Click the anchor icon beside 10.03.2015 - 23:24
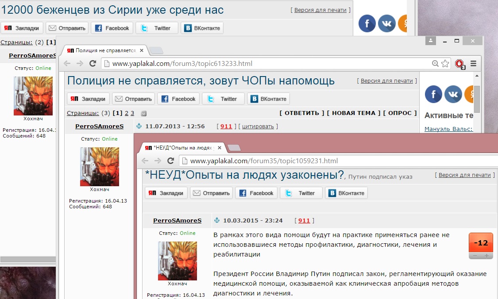Image resolution: width=498 pixels, height=299 pixels. point(217,220)
